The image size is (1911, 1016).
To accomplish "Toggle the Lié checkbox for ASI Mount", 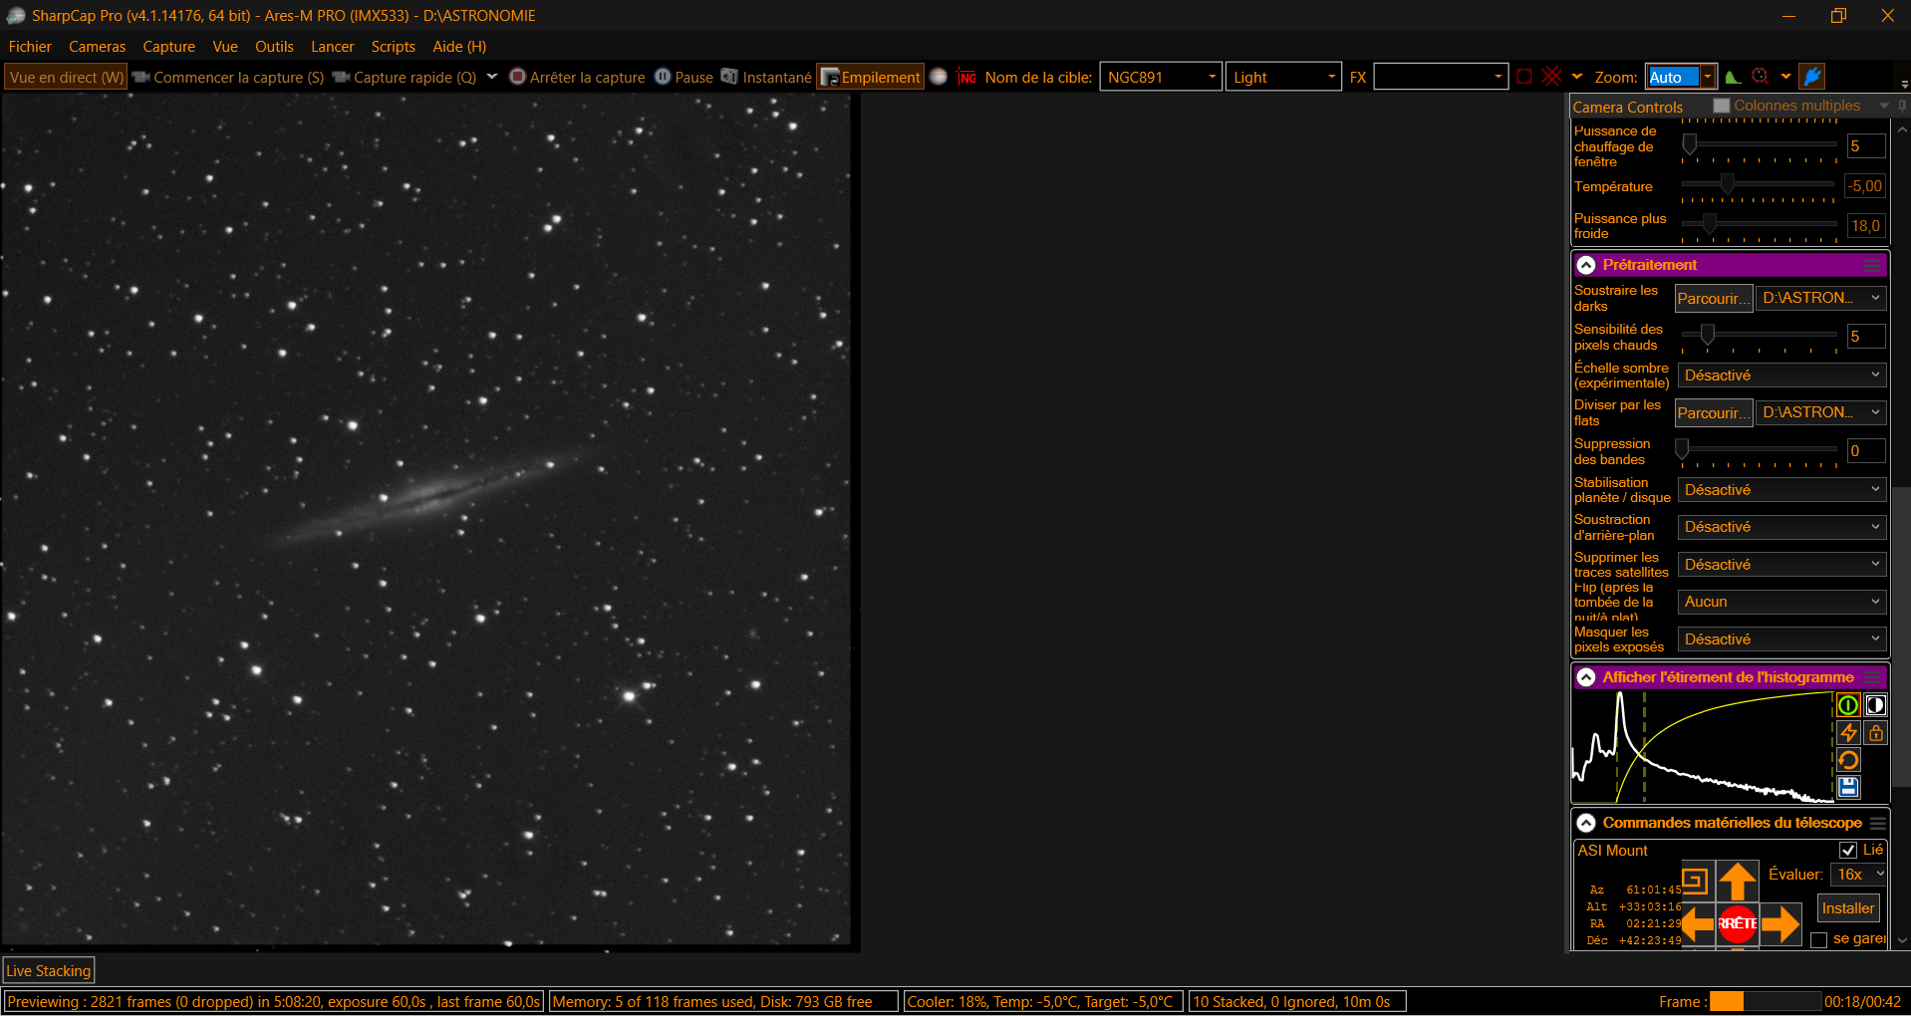I will 1848,850.
